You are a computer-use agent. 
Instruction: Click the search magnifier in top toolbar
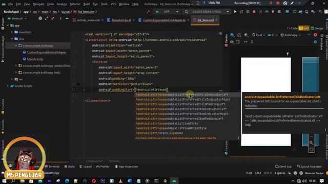click(320, 12)
